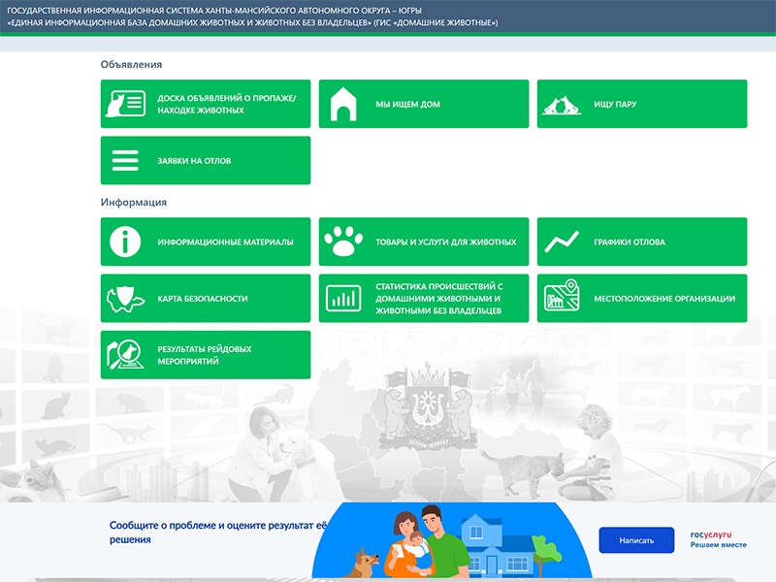This screenshot has width=776, height=582.
Task: Click the bar chart statistics icon
Action: (x=343, y=299)
